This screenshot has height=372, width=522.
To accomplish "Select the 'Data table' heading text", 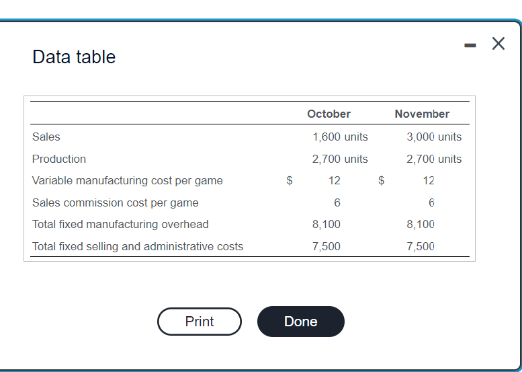I will pos(74,57).
